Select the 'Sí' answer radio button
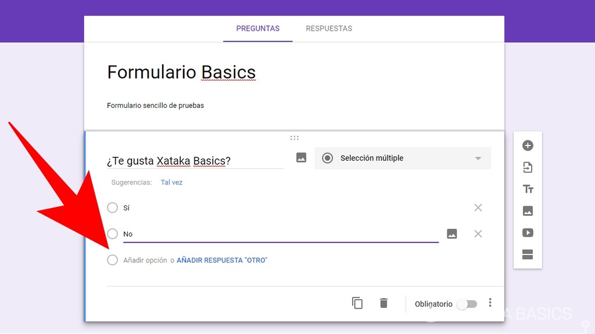 (x=112, y=208)
